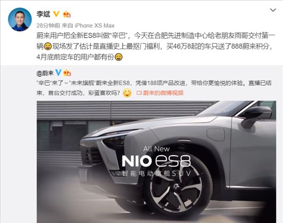
Task: Click the blue V badge beside @蔚来
Action: [x=58, y=73]
